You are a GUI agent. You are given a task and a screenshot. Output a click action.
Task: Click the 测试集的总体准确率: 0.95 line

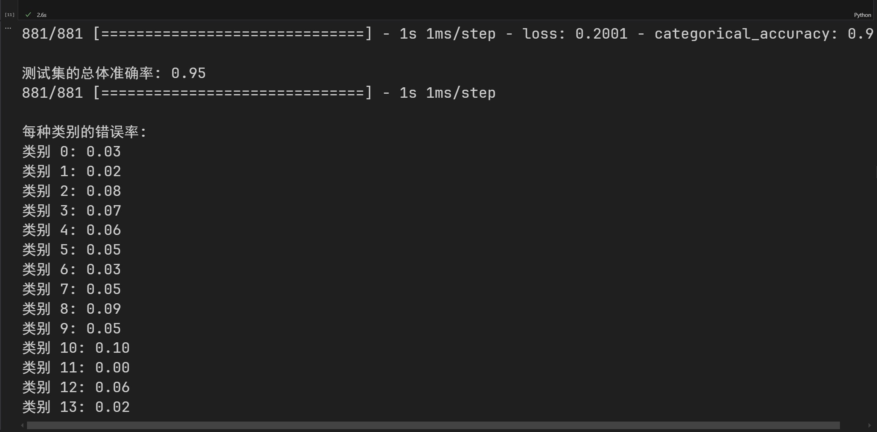coord(114,73)
